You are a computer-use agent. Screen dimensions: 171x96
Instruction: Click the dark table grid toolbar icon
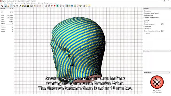(84, 6)
